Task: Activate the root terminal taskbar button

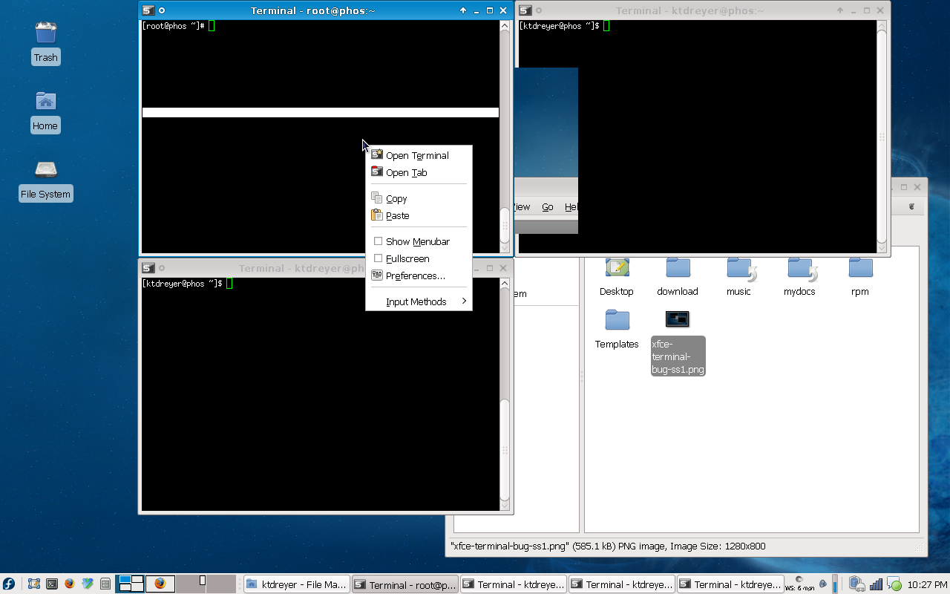Action: [404, 584]
